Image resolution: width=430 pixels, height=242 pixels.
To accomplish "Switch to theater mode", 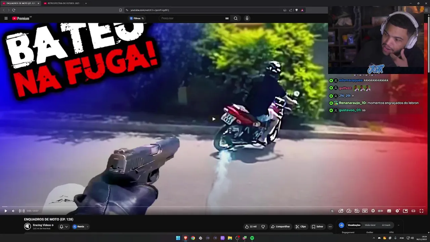I will (413, 211).
